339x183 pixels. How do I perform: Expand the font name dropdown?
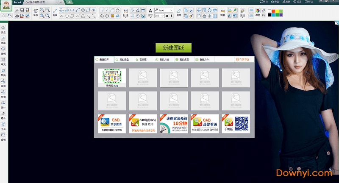pyautogui.click(x=171, y=10)
